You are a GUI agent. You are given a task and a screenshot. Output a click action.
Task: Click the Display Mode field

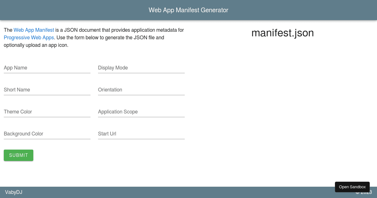[x=141, y=68]
